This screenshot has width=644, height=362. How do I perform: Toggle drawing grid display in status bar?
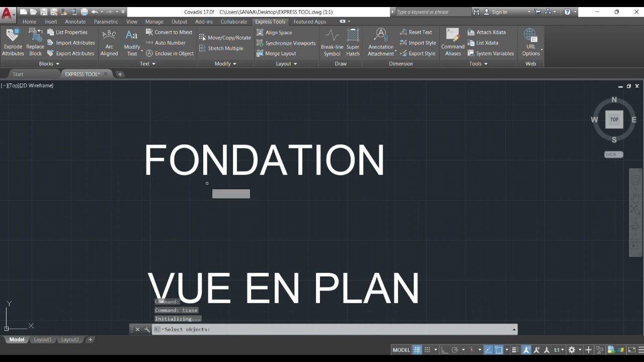(x=417, y=350)
